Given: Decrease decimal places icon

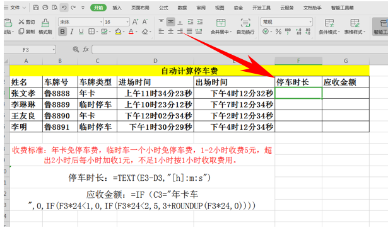Looking at the screenshot, I should (308, 31).
